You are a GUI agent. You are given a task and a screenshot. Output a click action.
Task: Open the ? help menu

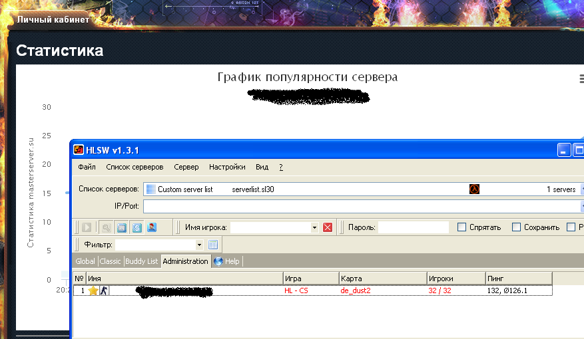[x=281, y=168]
